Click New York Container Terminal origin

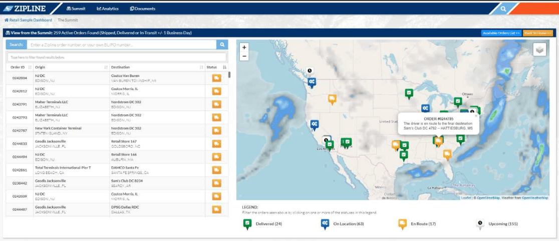coord(58,128)
